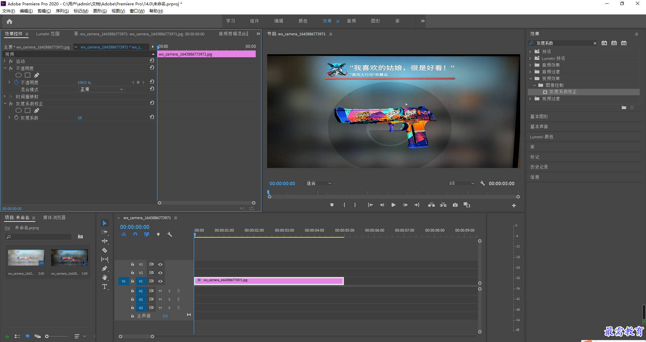Toggle V2 track output eye
The image size is (646, 342).
[x=160, y=273]
